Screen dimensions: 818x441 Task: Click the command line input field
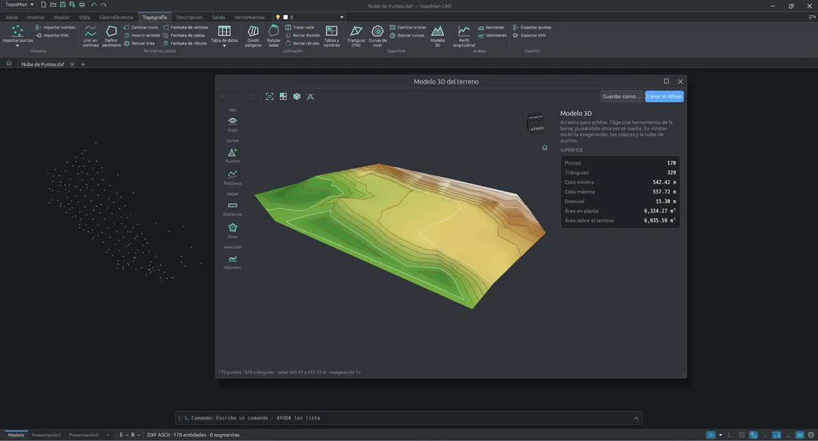tap(409, 418)
